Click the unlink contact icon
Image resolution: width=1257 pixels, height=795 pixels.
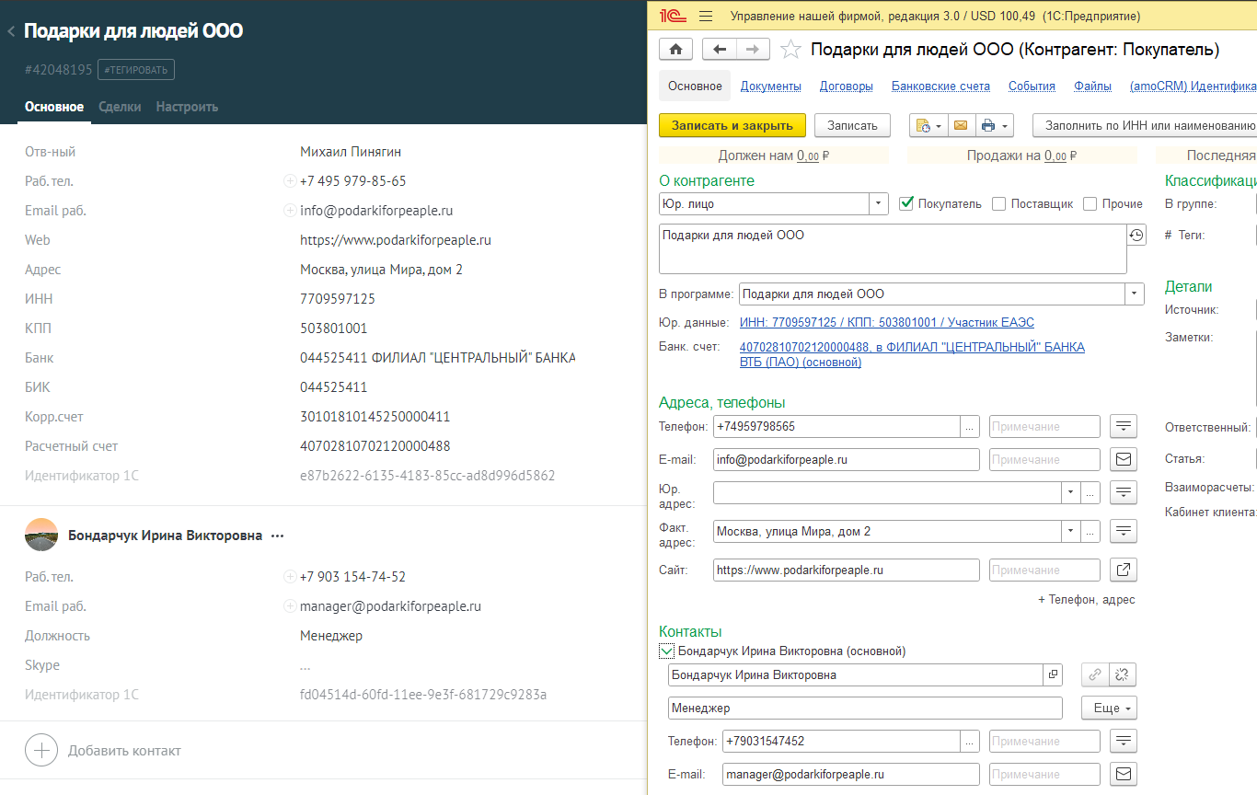(x=1123, y=674)
